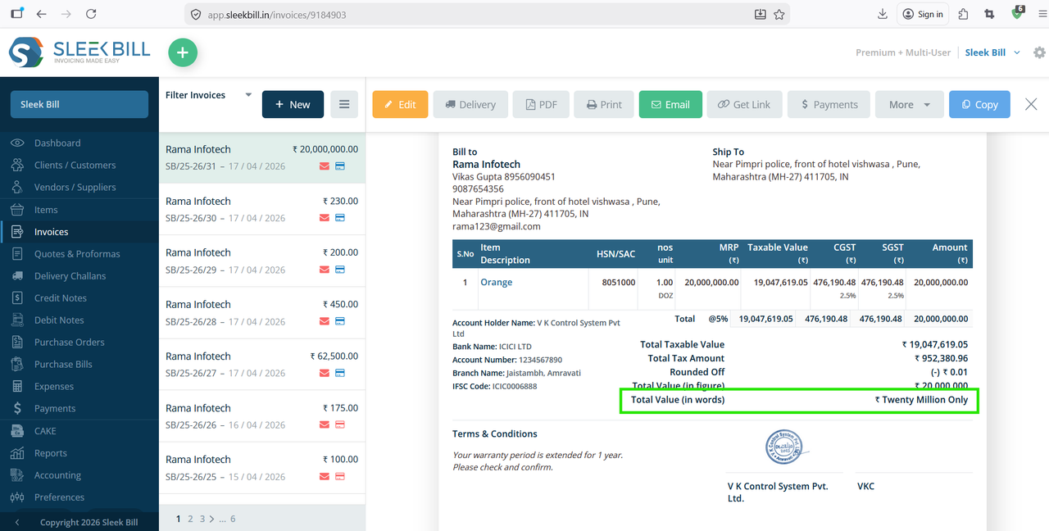Click the Payments dollar sidebar icon
The width and height of the screenshot is (1049, 531).
[17, 409]
